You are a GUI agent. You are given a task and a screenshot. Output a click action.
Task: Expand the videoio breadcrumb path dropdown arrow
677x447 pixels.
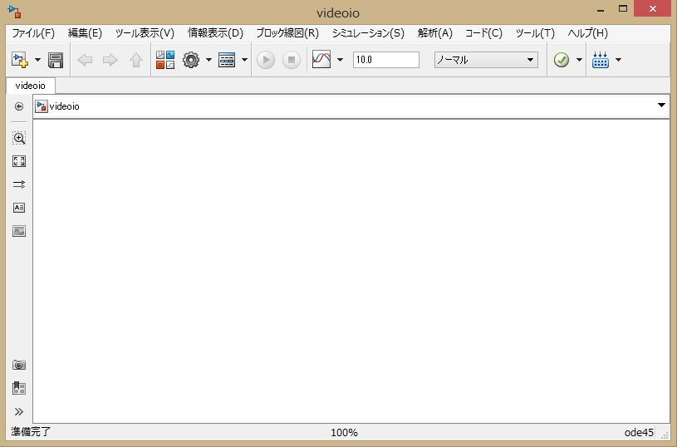pyautogui.click(x=662, y=106)
